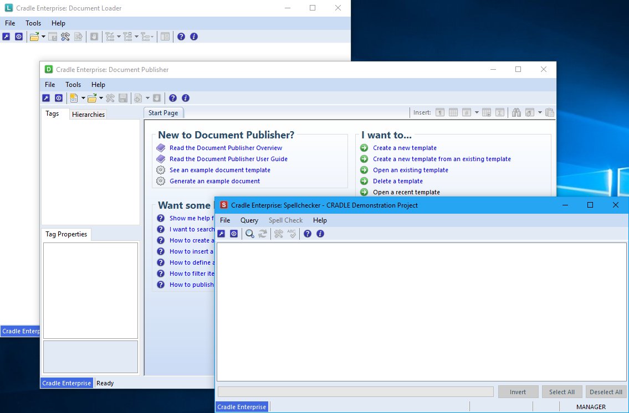
Task: Click the sigma icon in Insert toolbar
Action: tap(500, 112)
